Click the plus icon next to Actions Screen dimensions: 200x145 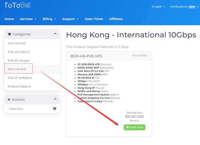tap(9, 99)
